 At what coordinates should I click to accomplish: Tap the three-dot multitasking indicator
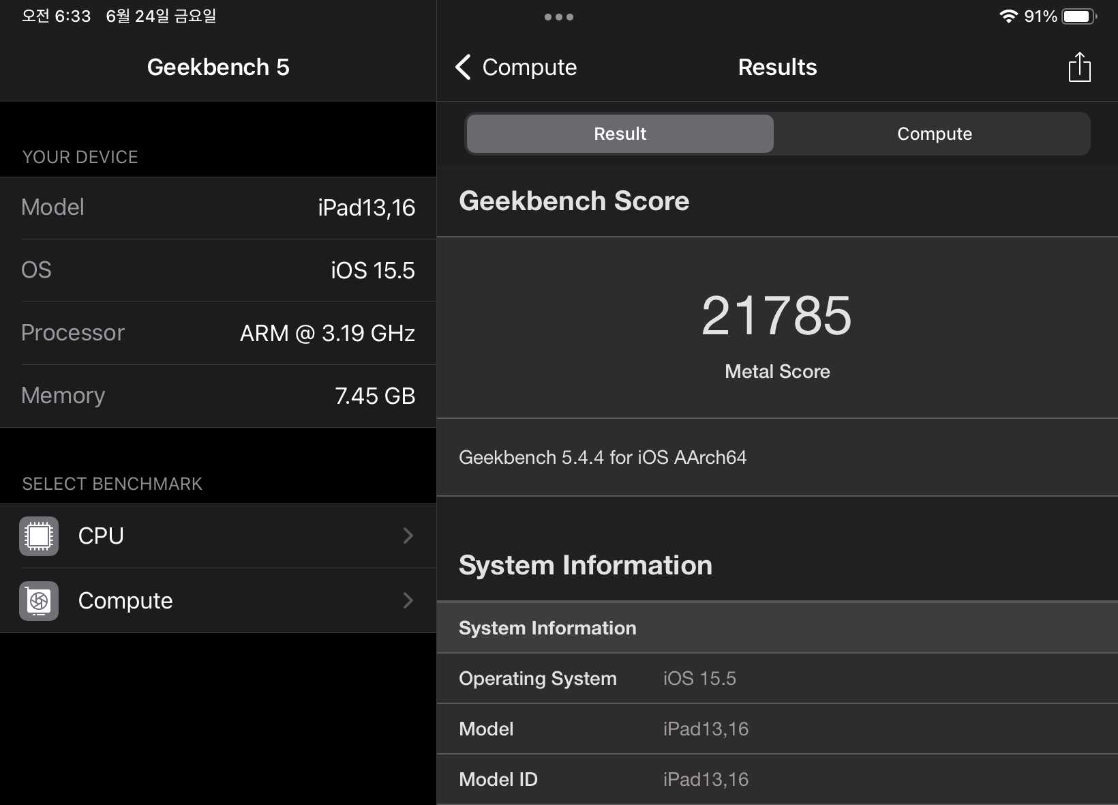point(559,17)
